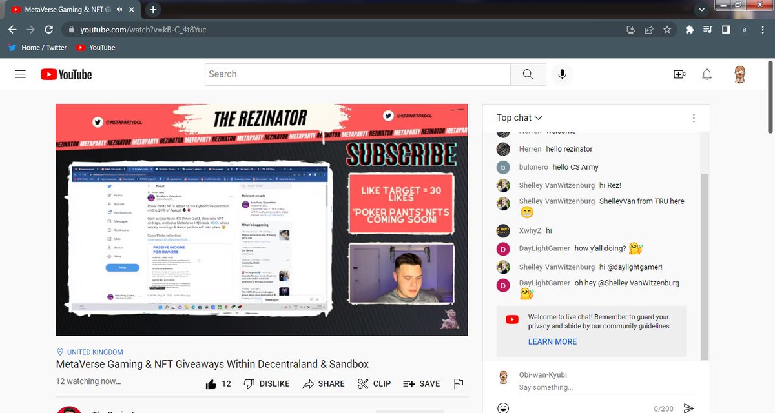Open the notifications bell
Screen dimensions: 775x413
[707, 74]
